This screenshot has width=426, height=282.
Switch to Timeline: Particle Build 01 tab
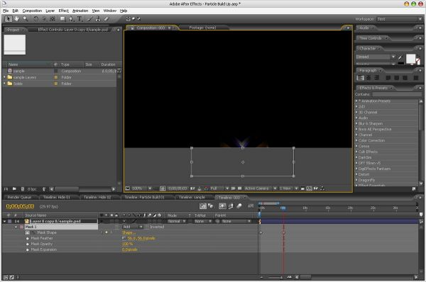[x=145, y=197]
